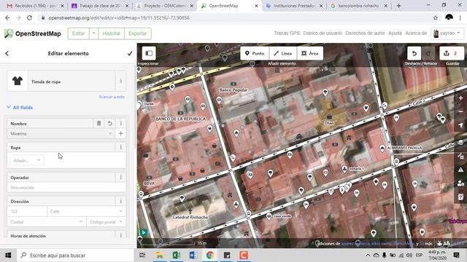Show info for Horas de atención field
The width and height of the screenshot is (467, 262).
tap(120, 236)
